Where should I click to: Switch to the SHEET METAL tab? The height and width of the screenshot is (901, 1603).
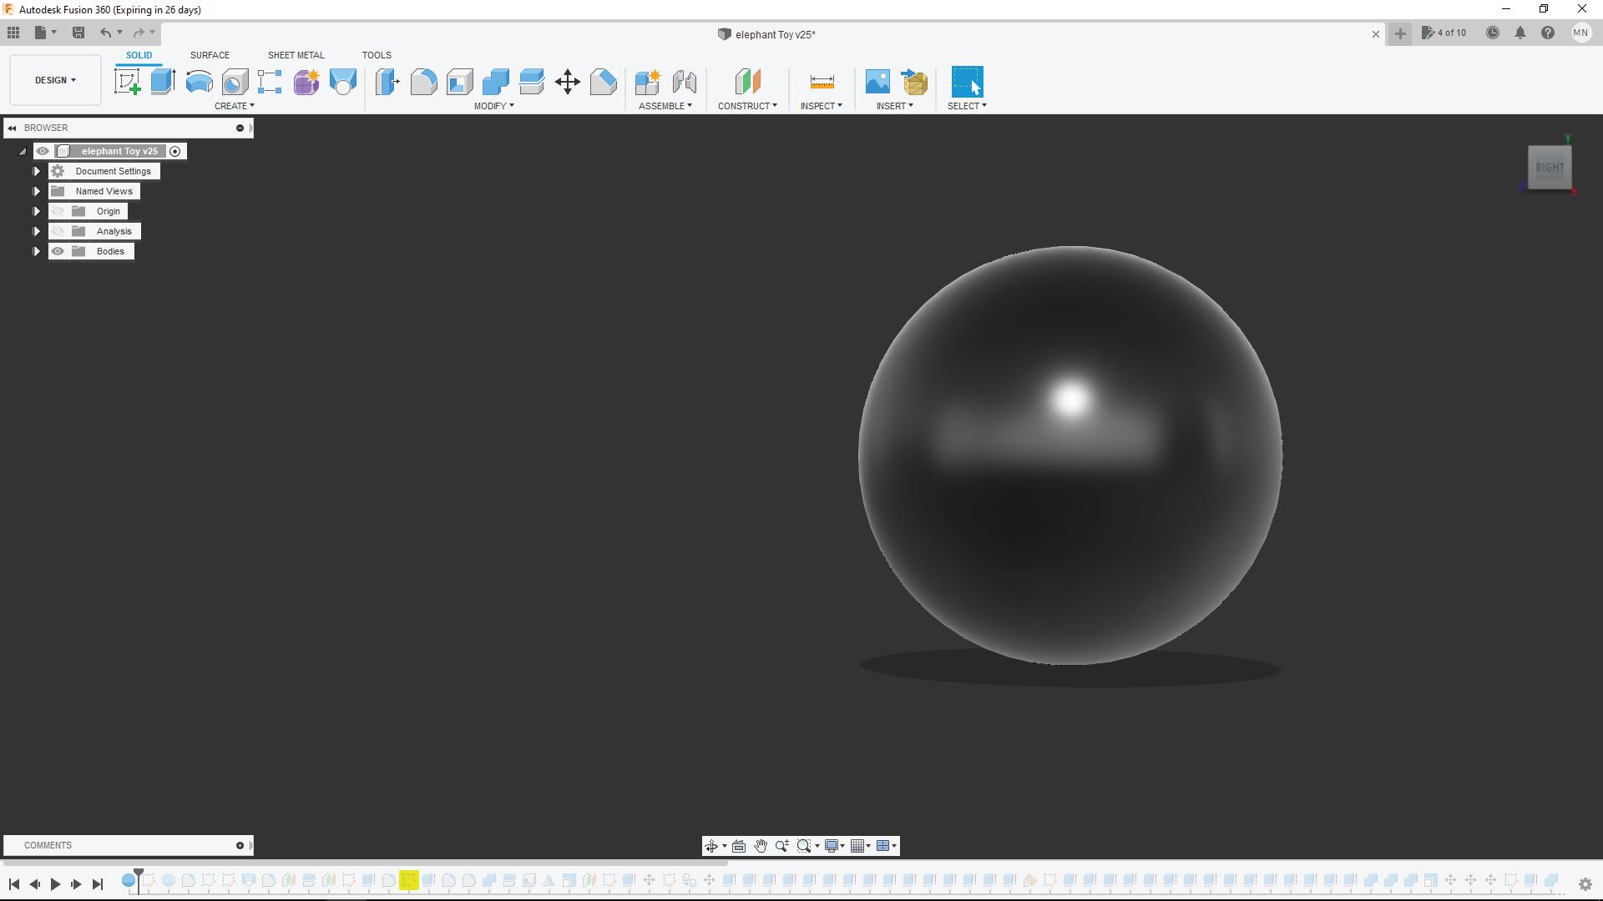(x=296, y=55)
